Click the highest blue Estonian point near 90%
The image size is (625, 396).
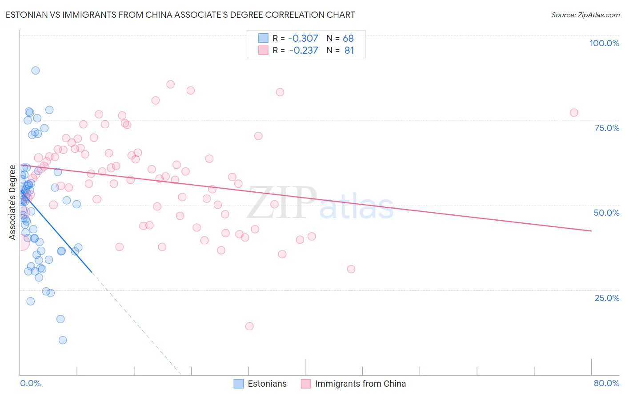(x=36, y=71)
